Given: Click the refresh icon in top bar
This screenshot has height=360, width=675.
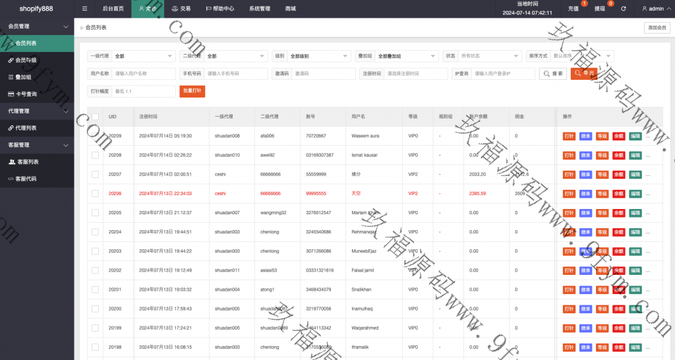Looking at the screenshot, I should point(624,9).
